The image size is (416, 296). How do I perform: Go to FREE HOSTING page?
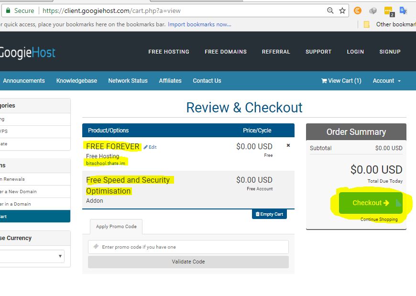[x=169, y=52]
